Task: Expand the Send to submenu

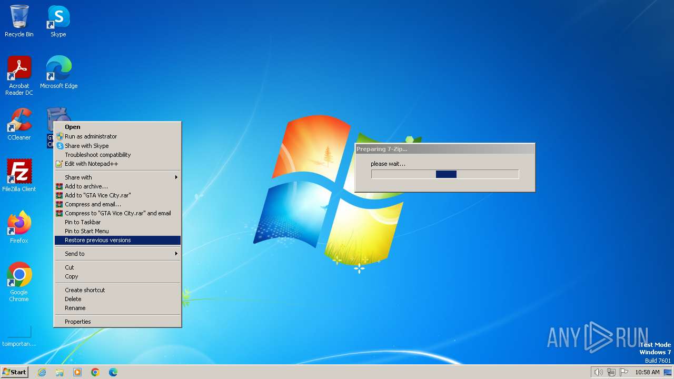Action: click(117, 254)
